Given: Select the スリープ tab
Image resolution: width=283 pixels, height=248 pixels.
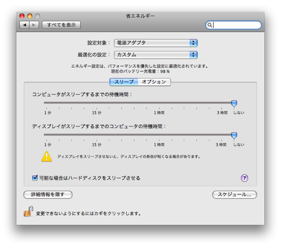Looking at the screenshot, I should tap(124, 82).
